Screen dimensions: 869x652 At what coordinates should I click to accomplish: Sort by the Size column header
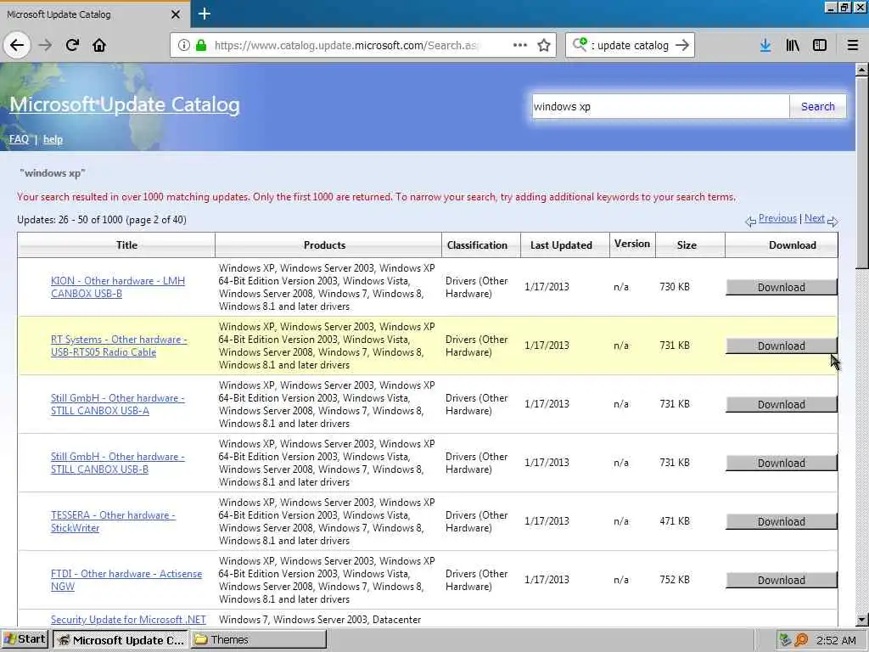[686, 245]
